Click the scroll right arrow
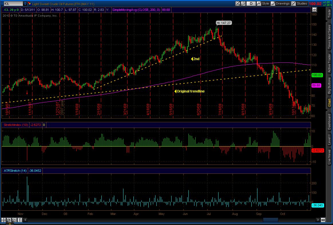Image resolution: width=333 pixels, height=225 pixels. point(318,220)
